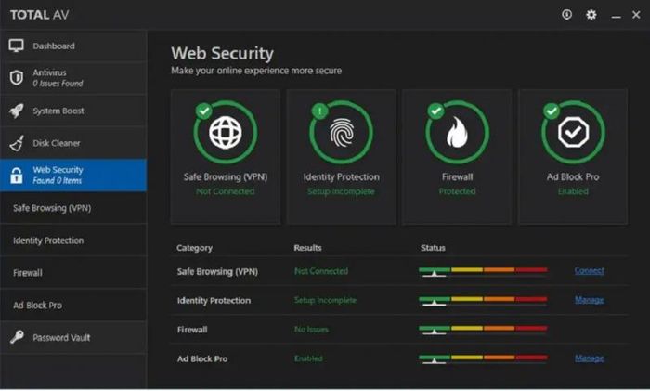Click the checkmark badge on Ad Block Pro card
The width and height of the screenshot is (650, 391).
pos(552,111)
